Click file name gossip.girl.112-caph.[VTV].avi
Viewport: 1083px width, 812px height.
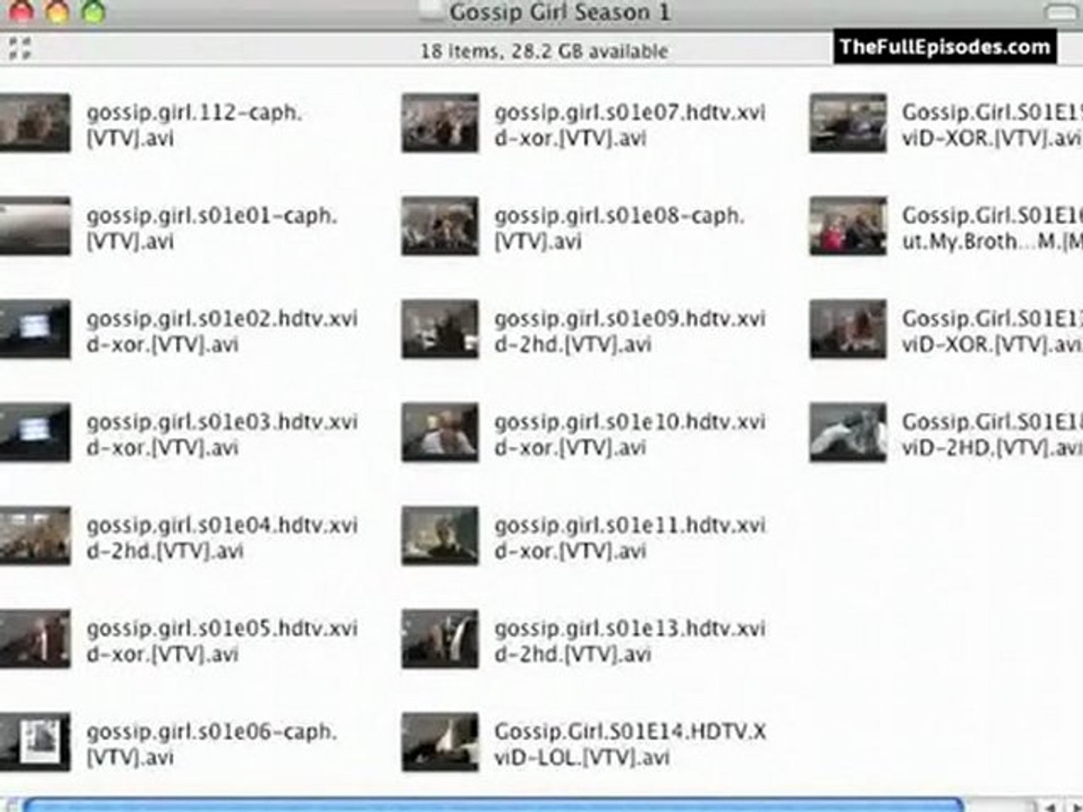click(194, 126)
